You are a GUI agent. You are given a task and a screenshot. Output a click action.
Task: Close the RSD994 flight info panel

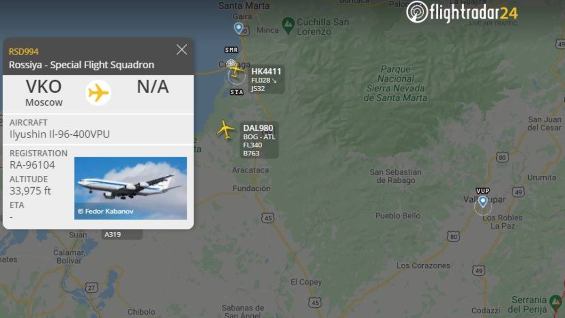(x=182, y=49)
